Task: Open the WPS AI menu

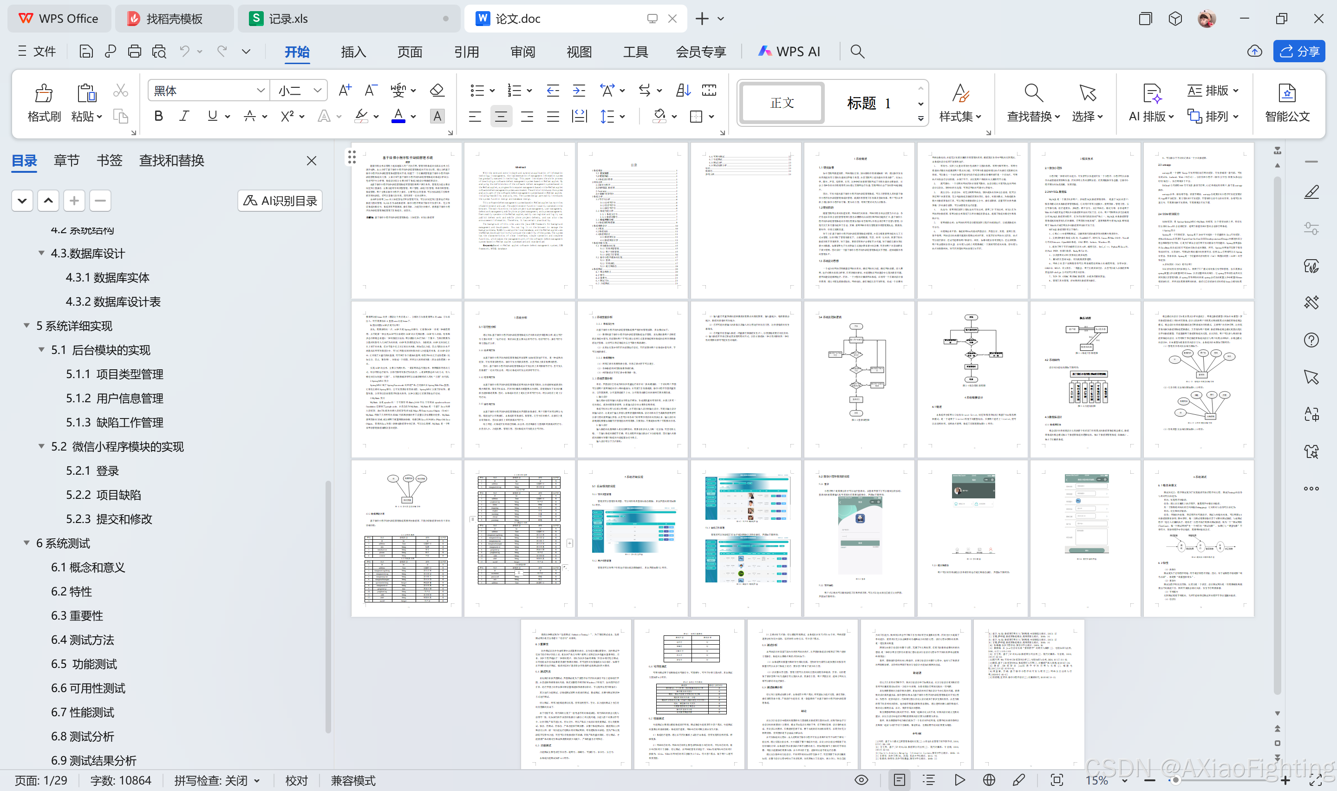Action: click(789, 51)
